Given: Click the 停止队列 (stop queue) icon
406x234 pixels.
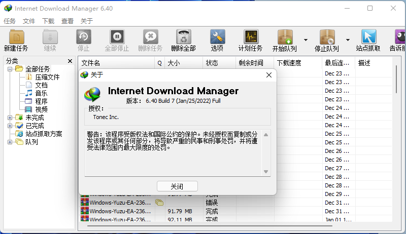Looking at the screenshot, I should click(x=327, y=36).
